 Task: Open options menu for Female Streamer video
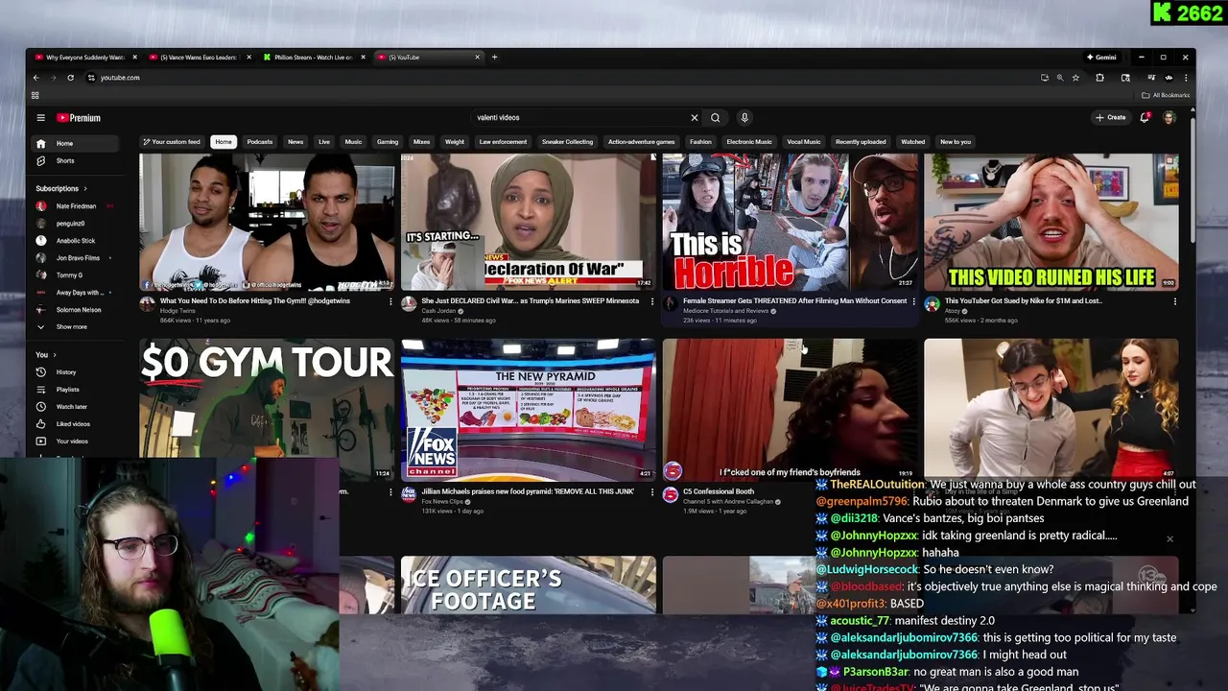tap(913, 301)
